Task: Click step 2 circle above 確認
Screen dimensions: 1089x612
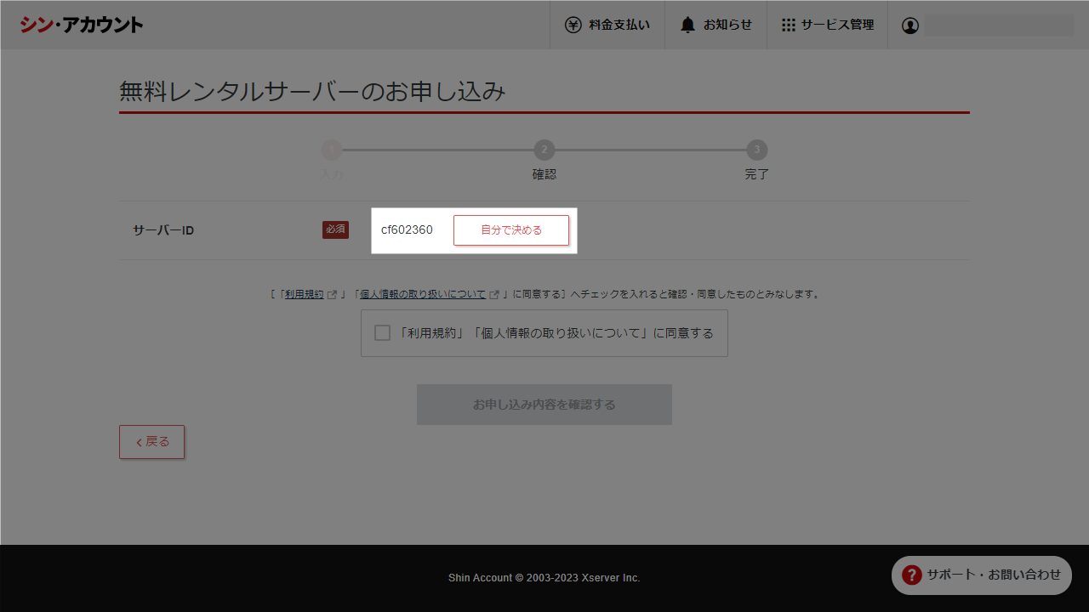Action: tap(544, 150)
